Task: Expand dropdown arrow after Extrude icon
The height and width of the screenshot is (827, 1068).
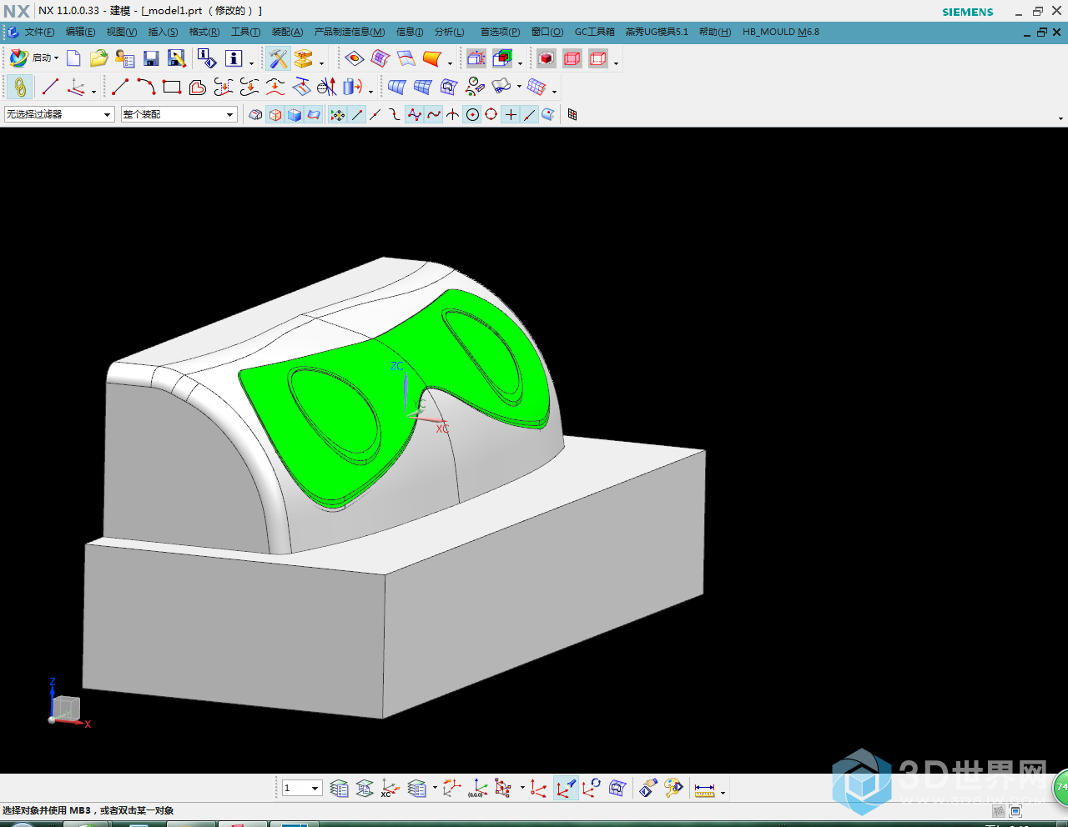Action: coord(370,91)
